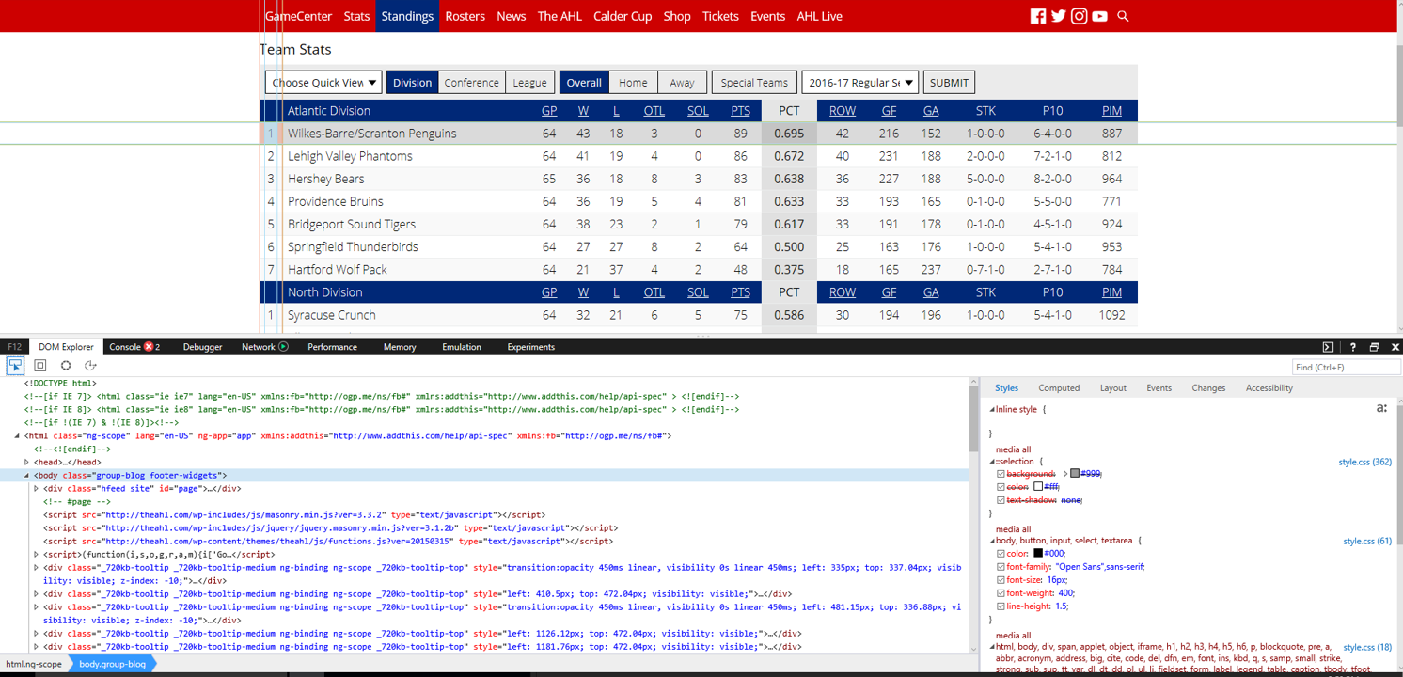Click the accessibility tree toggle icon in toolbar

90,366
